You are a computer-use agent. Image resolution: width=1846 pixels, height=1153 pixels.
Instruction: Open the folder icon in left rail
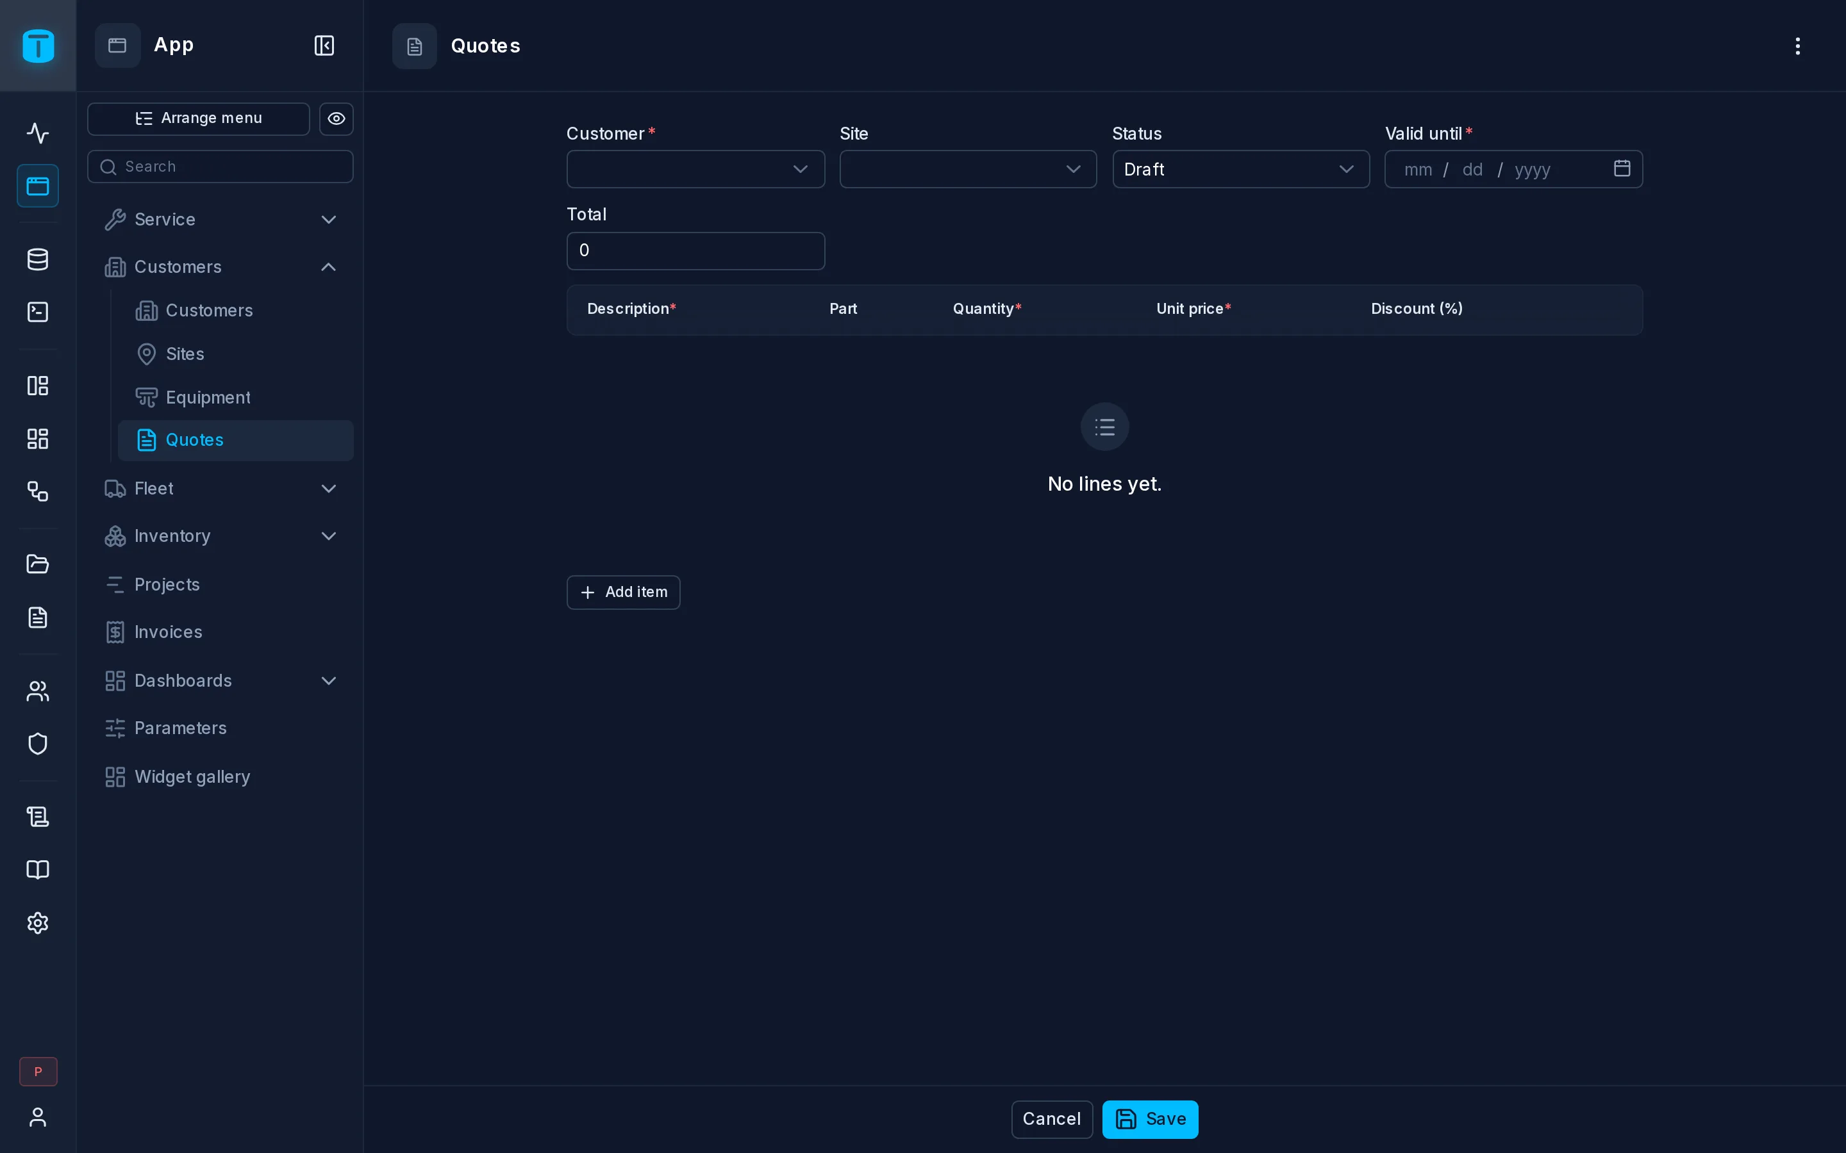(38, 564)
